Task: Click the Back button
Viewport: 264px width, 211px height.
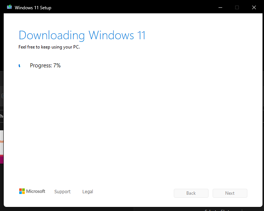Action: point(191,193)
